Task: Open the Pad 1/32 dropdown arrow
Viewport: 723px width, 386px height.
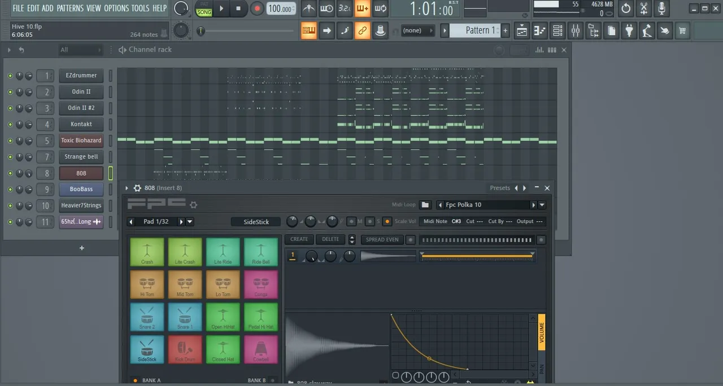Action: (190, 222)
